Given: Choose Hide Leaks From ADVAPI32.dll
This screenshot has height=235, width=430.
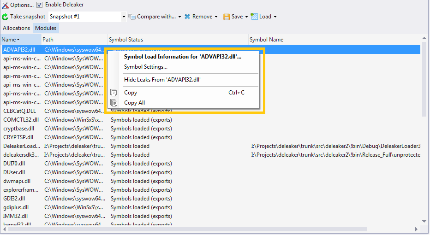Looking at the screenshot, I should 183,80.
